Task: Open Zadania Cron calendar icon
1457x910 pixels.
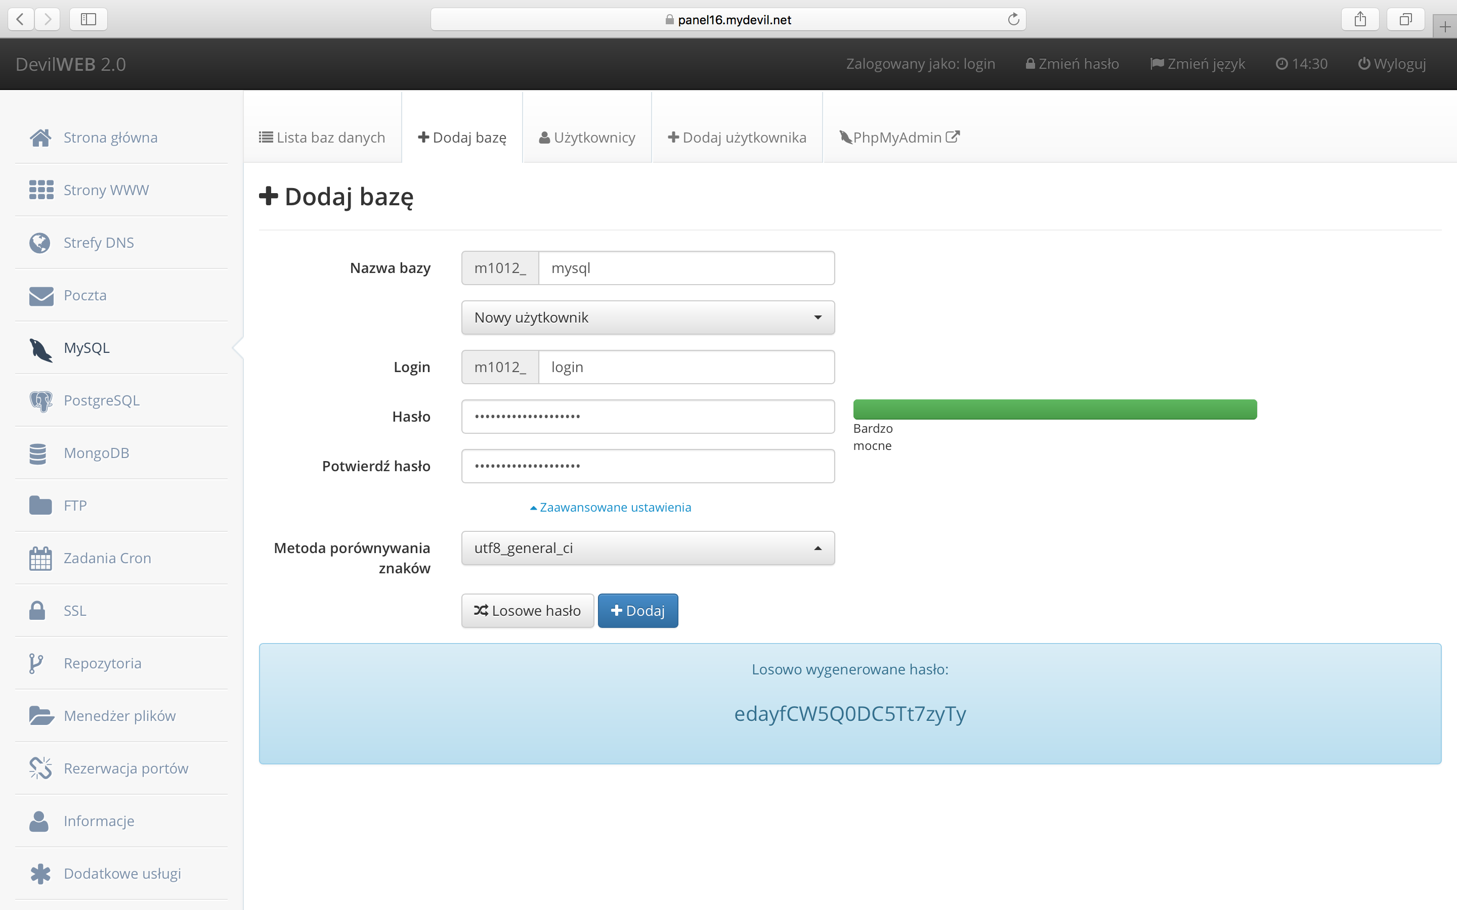Action: (40, 558)
